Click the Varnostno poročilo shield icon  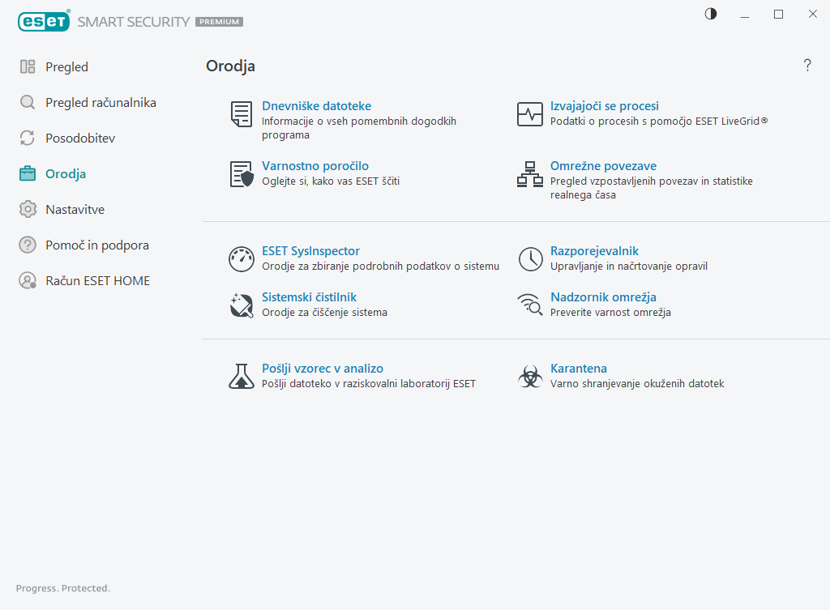pos(242,174)
